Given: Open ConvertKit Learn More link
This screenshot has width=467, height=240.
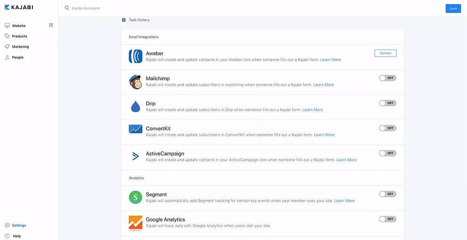Looking at the screenshot, I should [x=324, y=135].
